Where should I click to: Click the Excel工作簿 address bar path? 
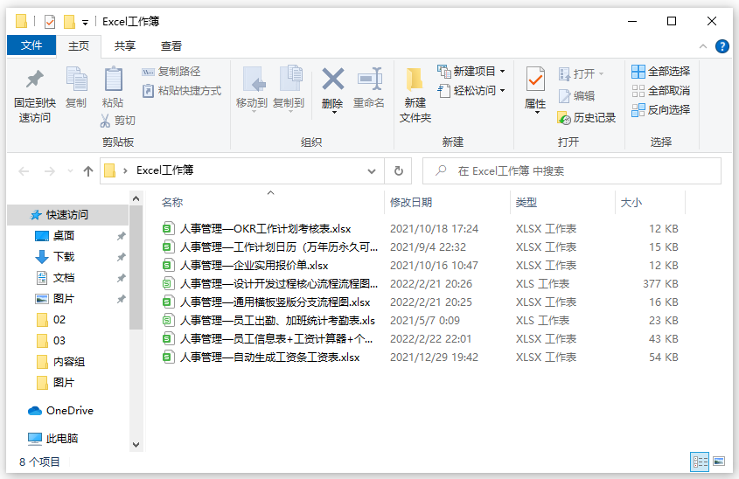164,170
